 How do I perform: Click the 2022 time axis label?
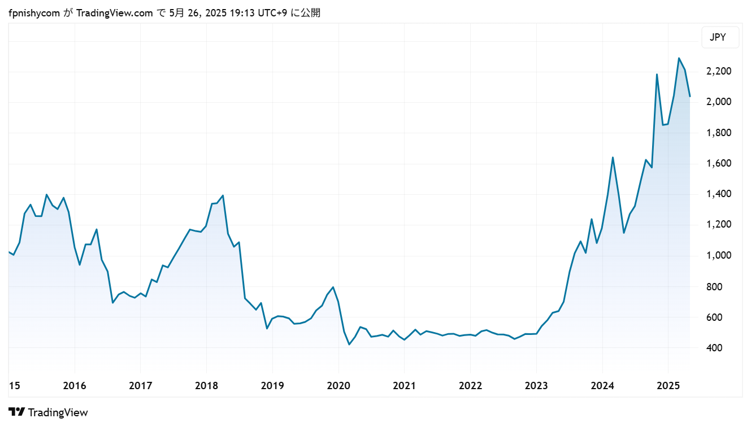tap(470, 386)
